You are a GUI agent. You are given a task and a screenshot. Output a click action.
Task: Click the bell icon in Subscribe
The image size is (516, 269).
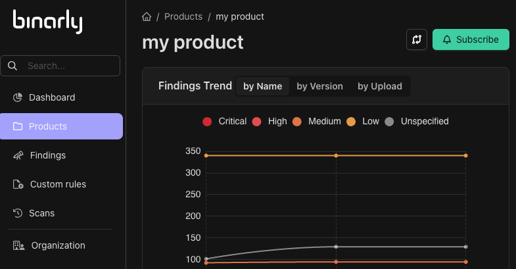tap(446, 39)
